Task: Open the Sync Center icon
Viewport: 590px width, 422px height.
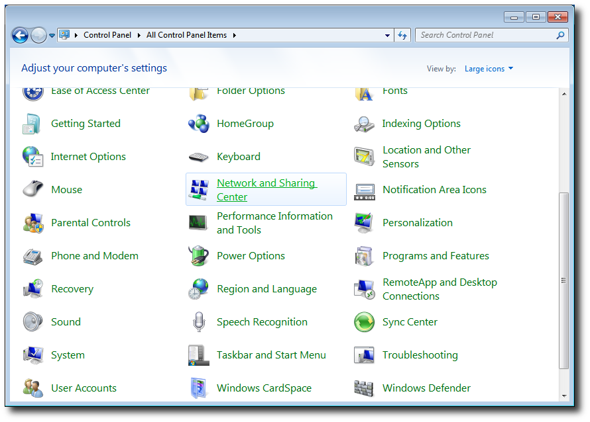Action: coord(364,322)
